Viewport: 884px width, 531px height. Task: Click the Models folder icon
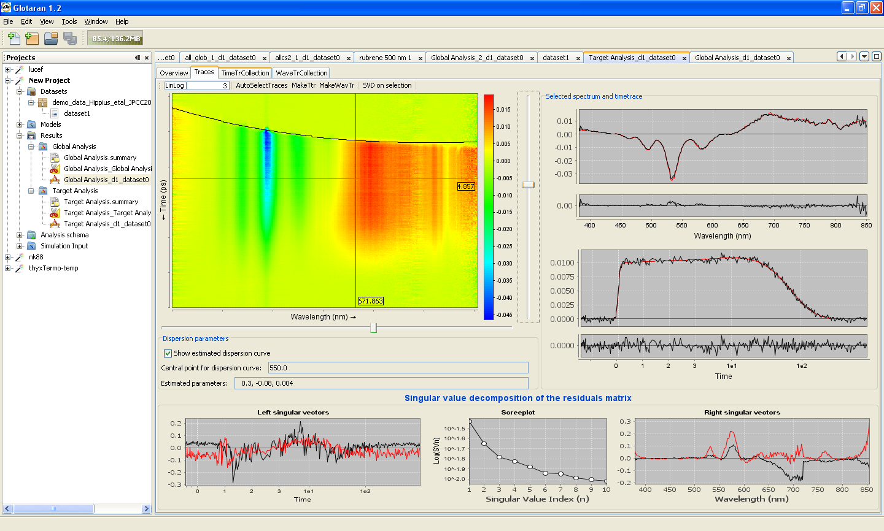pyautogui.click(x=31, y=124)
